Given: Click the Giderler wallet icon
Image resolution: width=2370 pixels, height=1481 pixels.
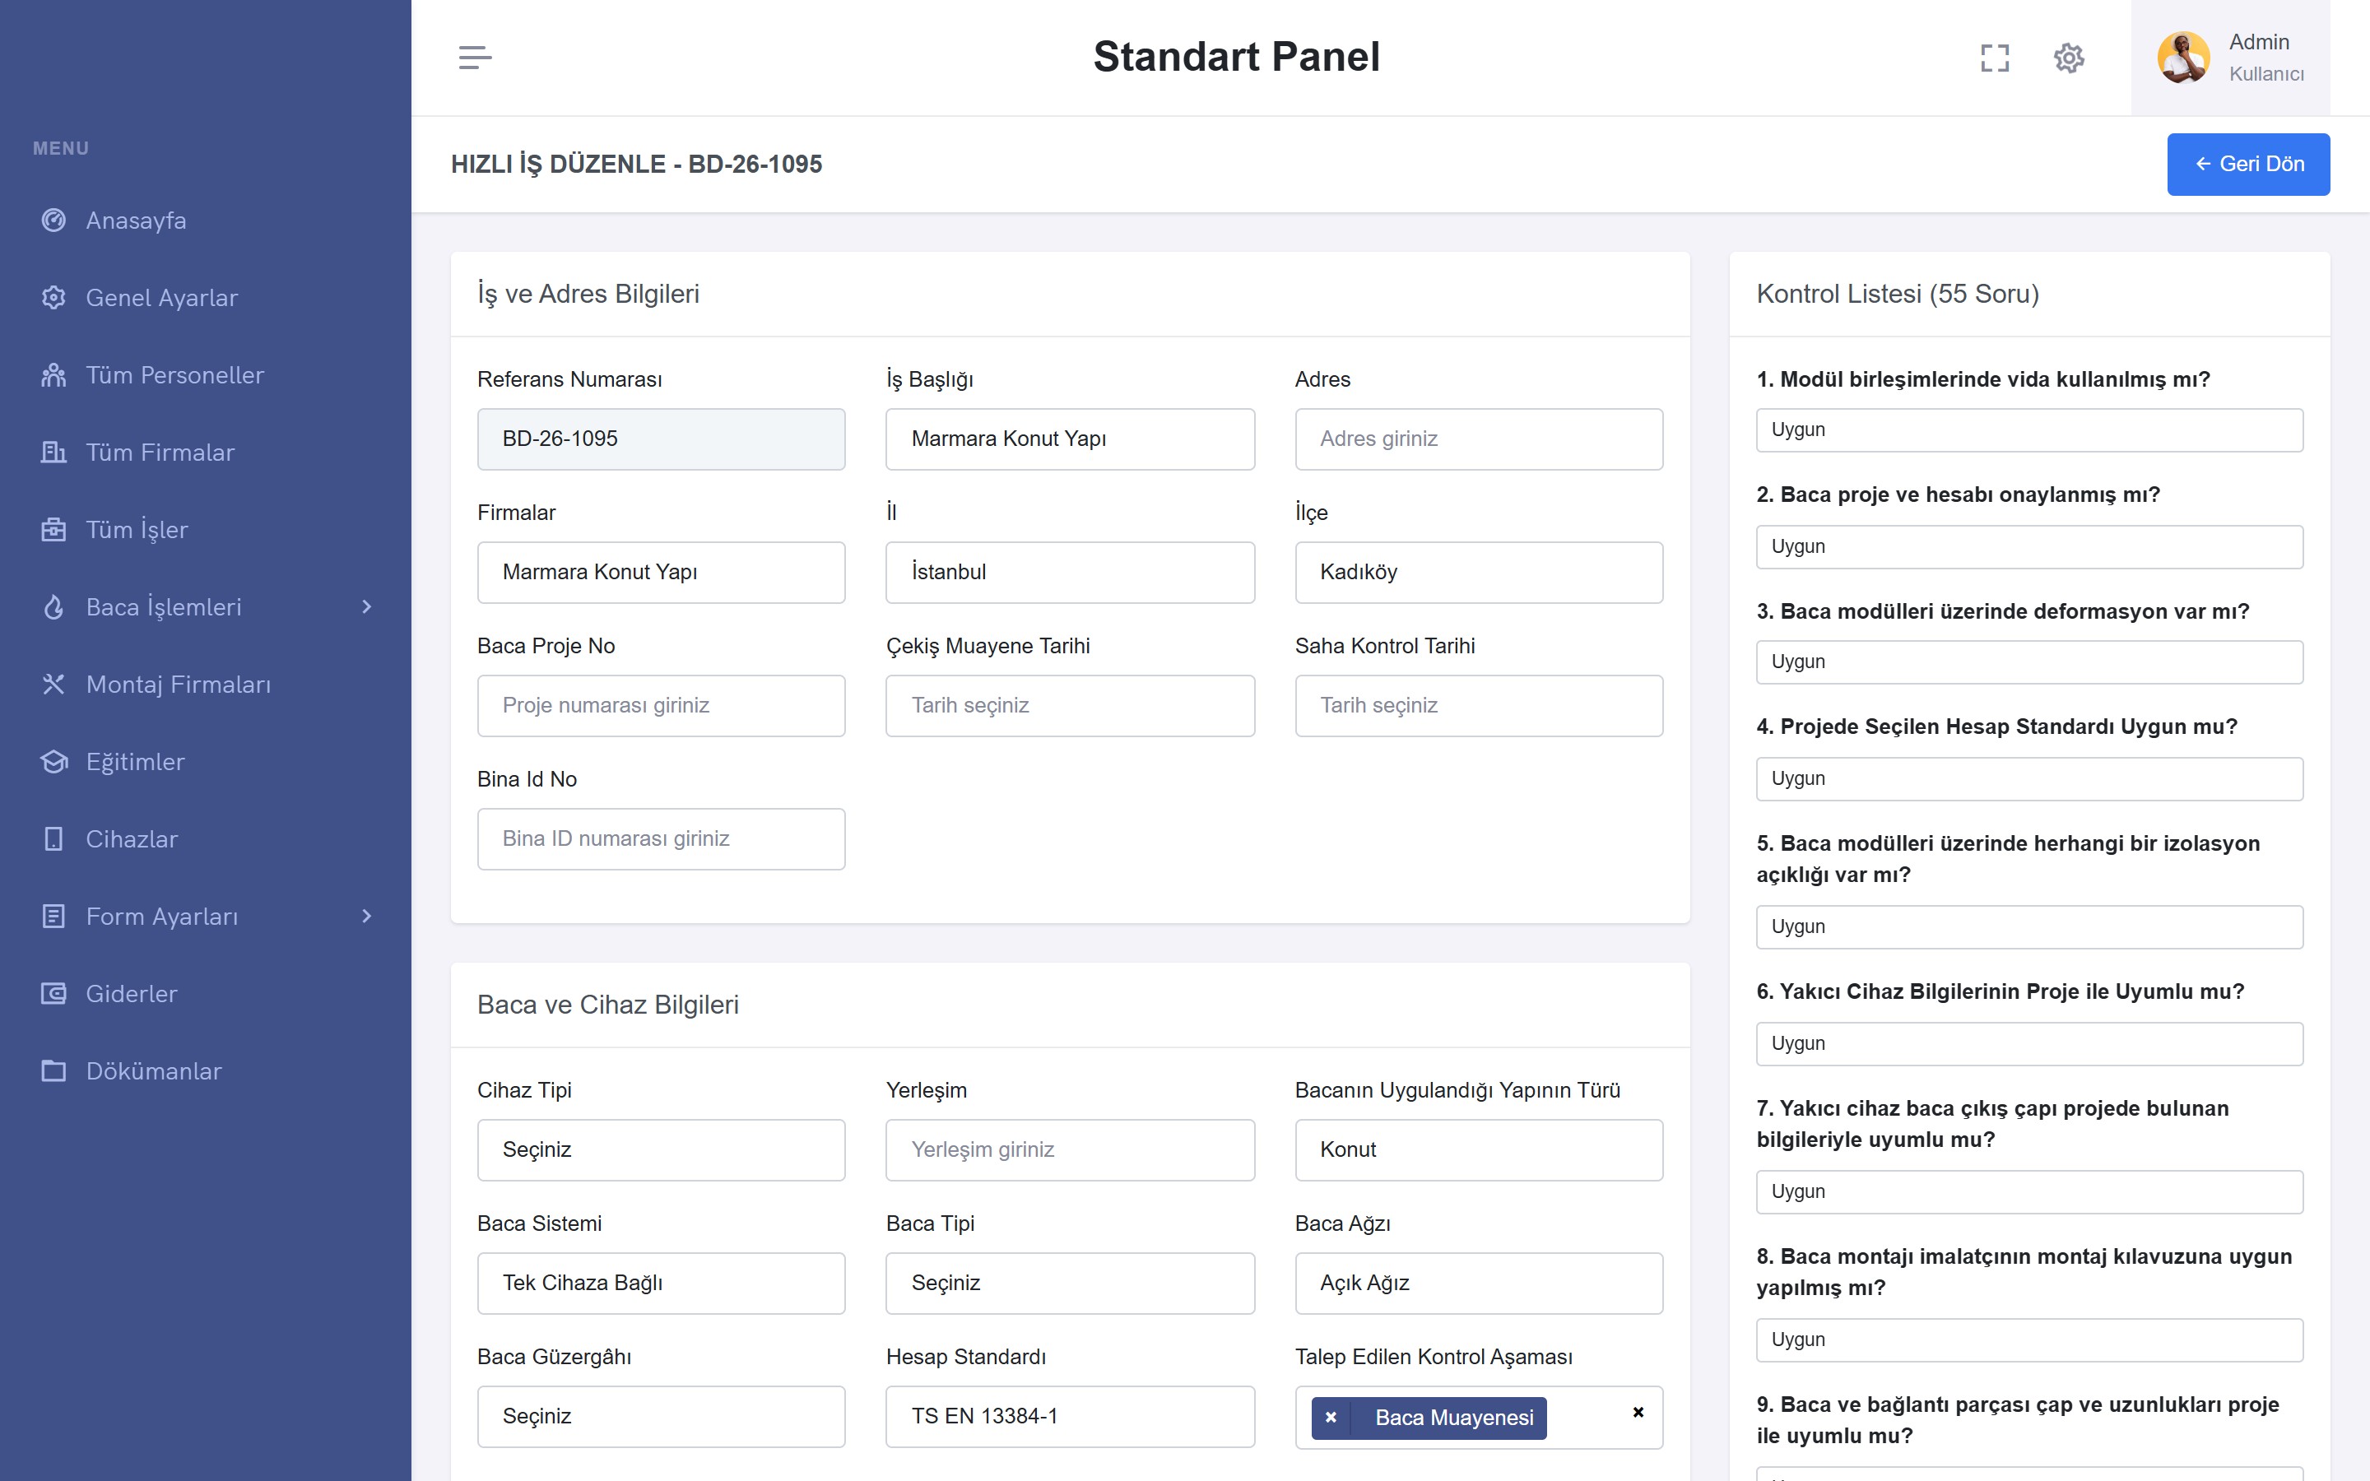Looking at the screenshot, I should (53, 994).
